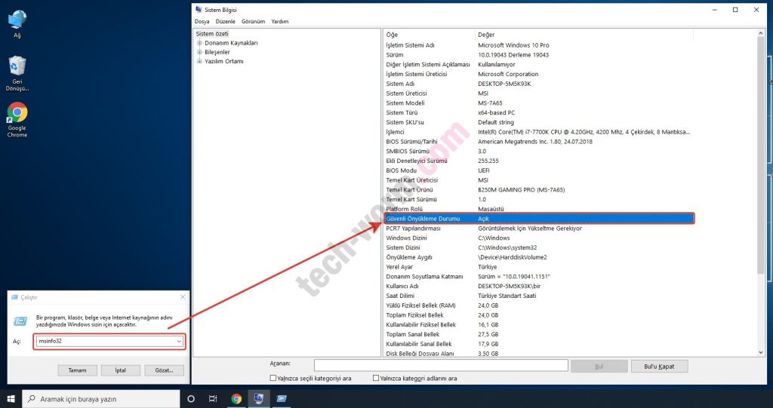
Task: Open the Aç combo box dropdown arrow
Action: pos(179,342)
